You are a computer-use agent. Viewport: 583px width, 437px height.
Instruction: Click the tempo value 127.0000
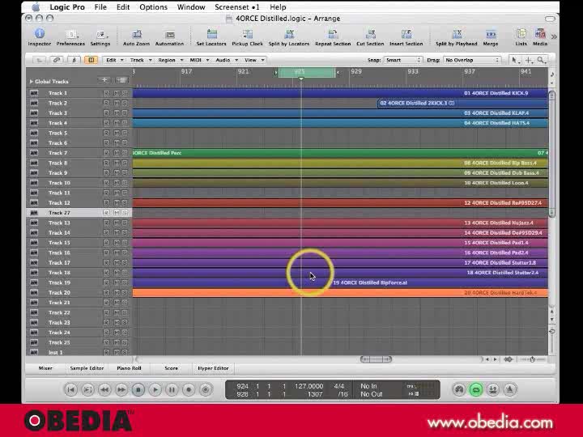pos(309,386)
